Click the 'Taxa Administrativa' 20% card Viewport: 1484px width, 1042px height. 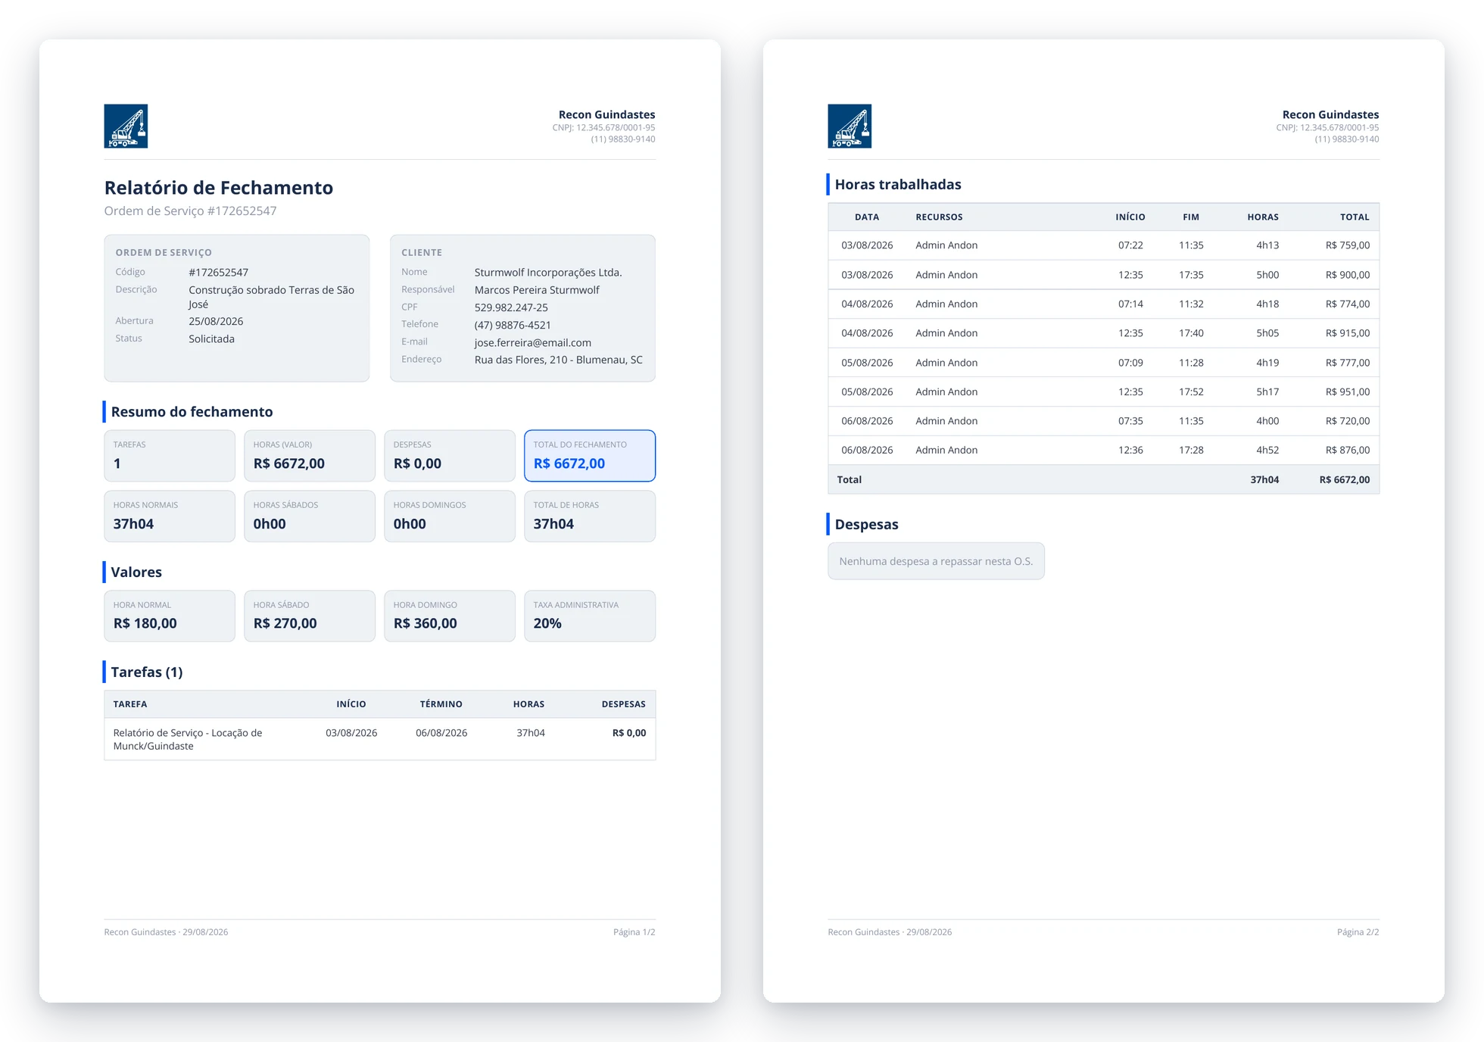click(x=590, y=616)
